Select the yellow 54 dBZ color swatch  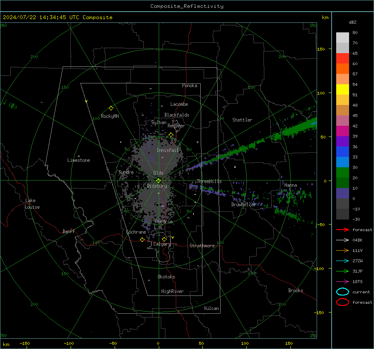tap(342, 89)
